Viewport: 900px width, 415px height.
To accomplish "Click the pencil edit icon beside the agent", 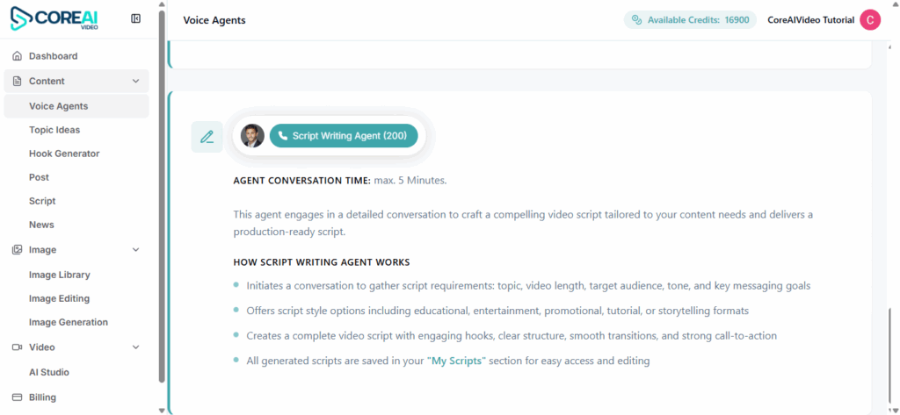I will coord(207,137).
